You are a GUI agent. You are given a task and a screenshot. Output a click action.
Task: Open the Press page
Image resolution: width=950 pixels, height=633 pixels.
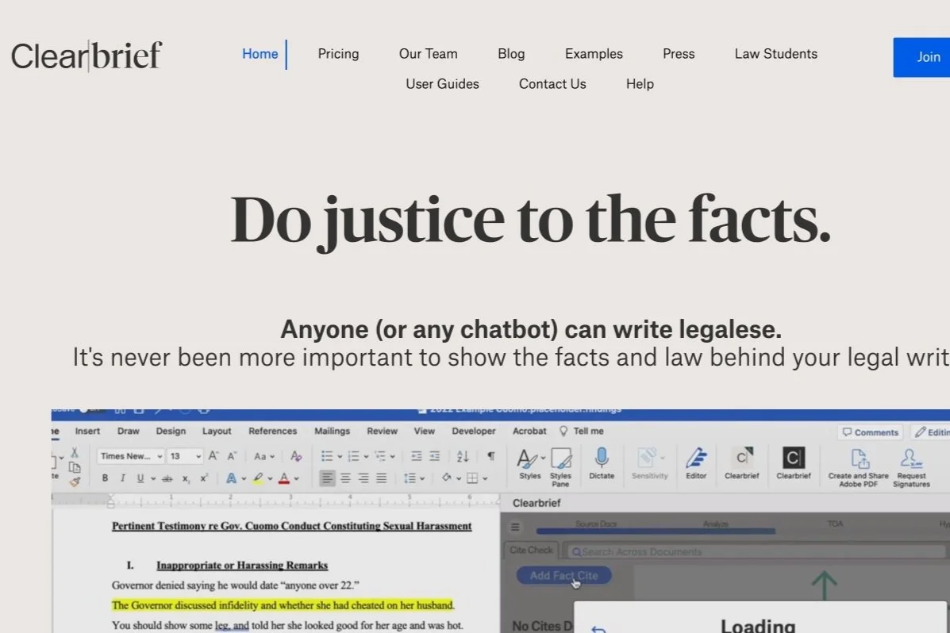pyautogui.click(x=678, y=54)
